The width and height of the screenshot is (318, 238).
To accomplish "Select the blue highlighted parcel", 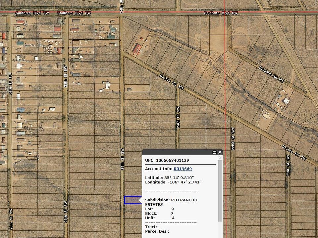I will coord(132,200).
